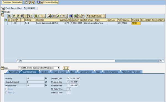The image size is (166, 102).
Task: Click the Create new requisition page icon
Action: coord(26,2)
